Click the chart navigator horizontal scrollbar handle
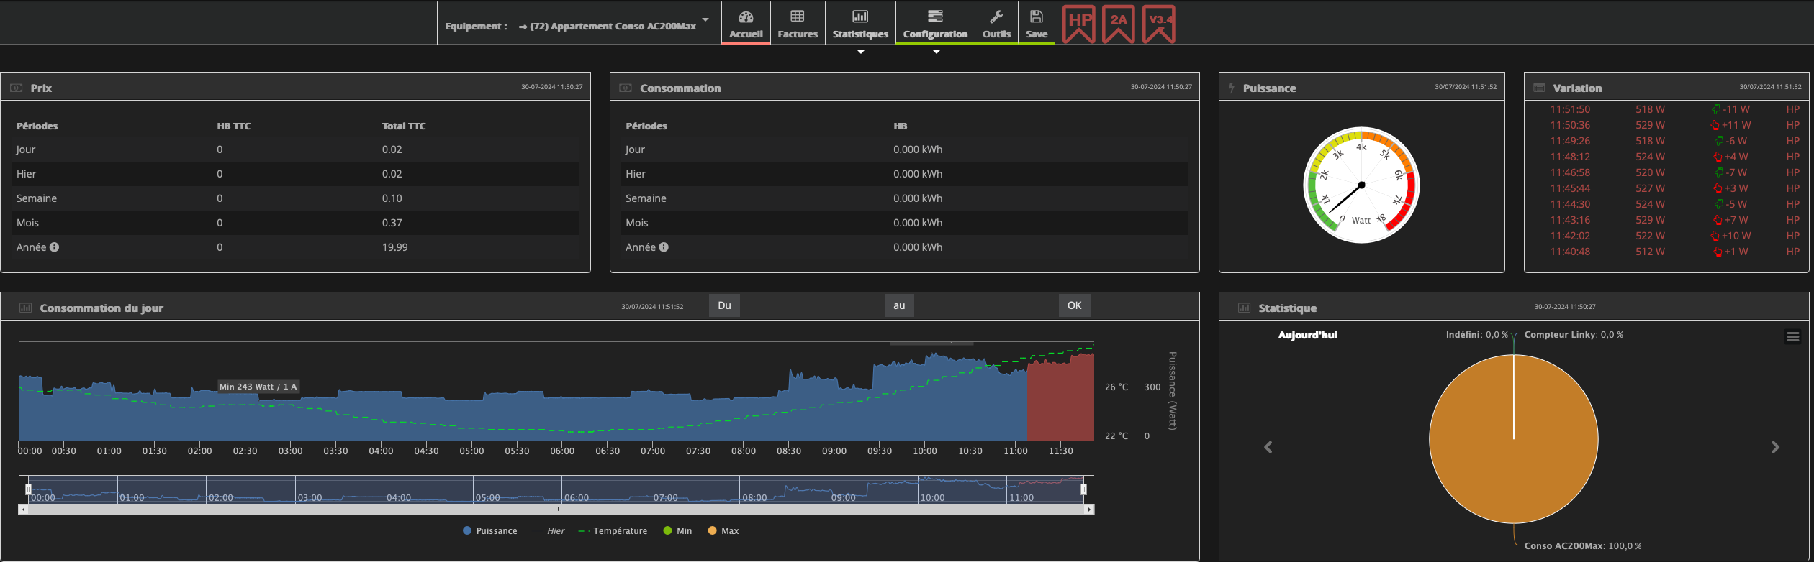Viewport: 1814px width, 562px height. tap(556, 510)
